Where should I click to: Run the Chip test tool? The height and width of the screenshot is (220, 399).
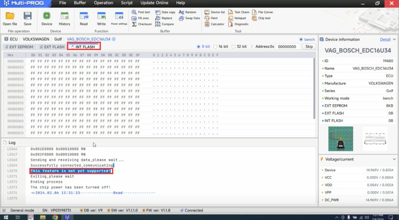tap(261, 18)
